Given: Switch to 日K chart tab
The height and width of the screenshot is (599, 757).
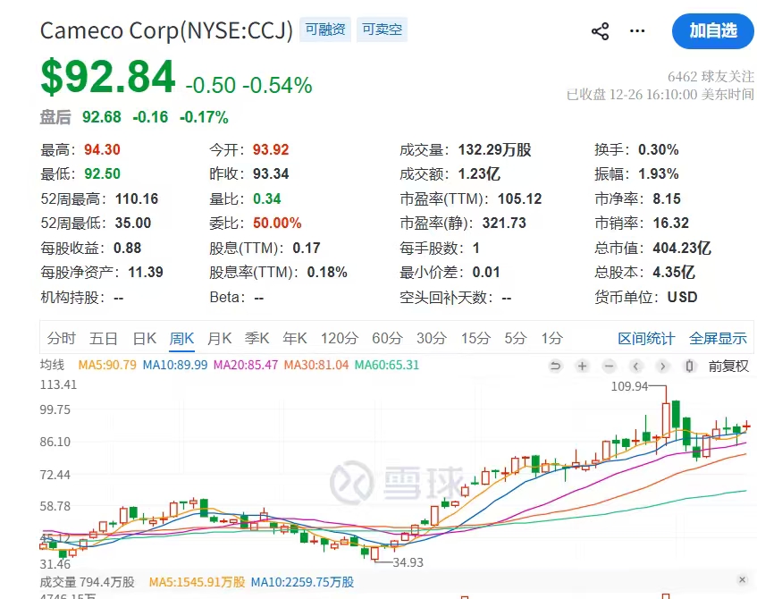Looking at the screenshot, I should coord(145,338).
